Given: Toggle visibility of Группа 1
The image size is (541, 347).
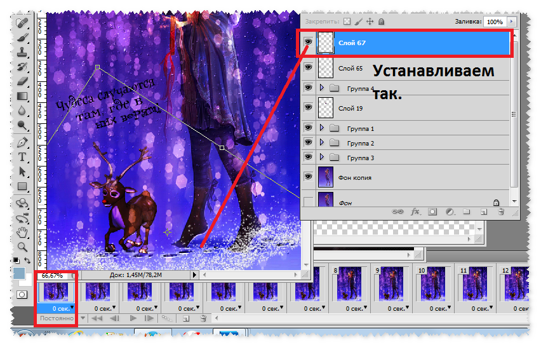Looking at the screenshot, I should (308, 128).
